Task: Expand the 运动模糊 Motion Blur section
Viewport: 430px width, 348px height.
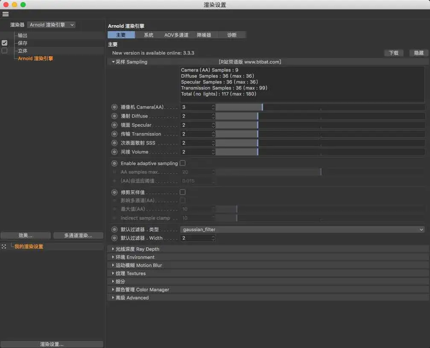Action: click(113, 265)
